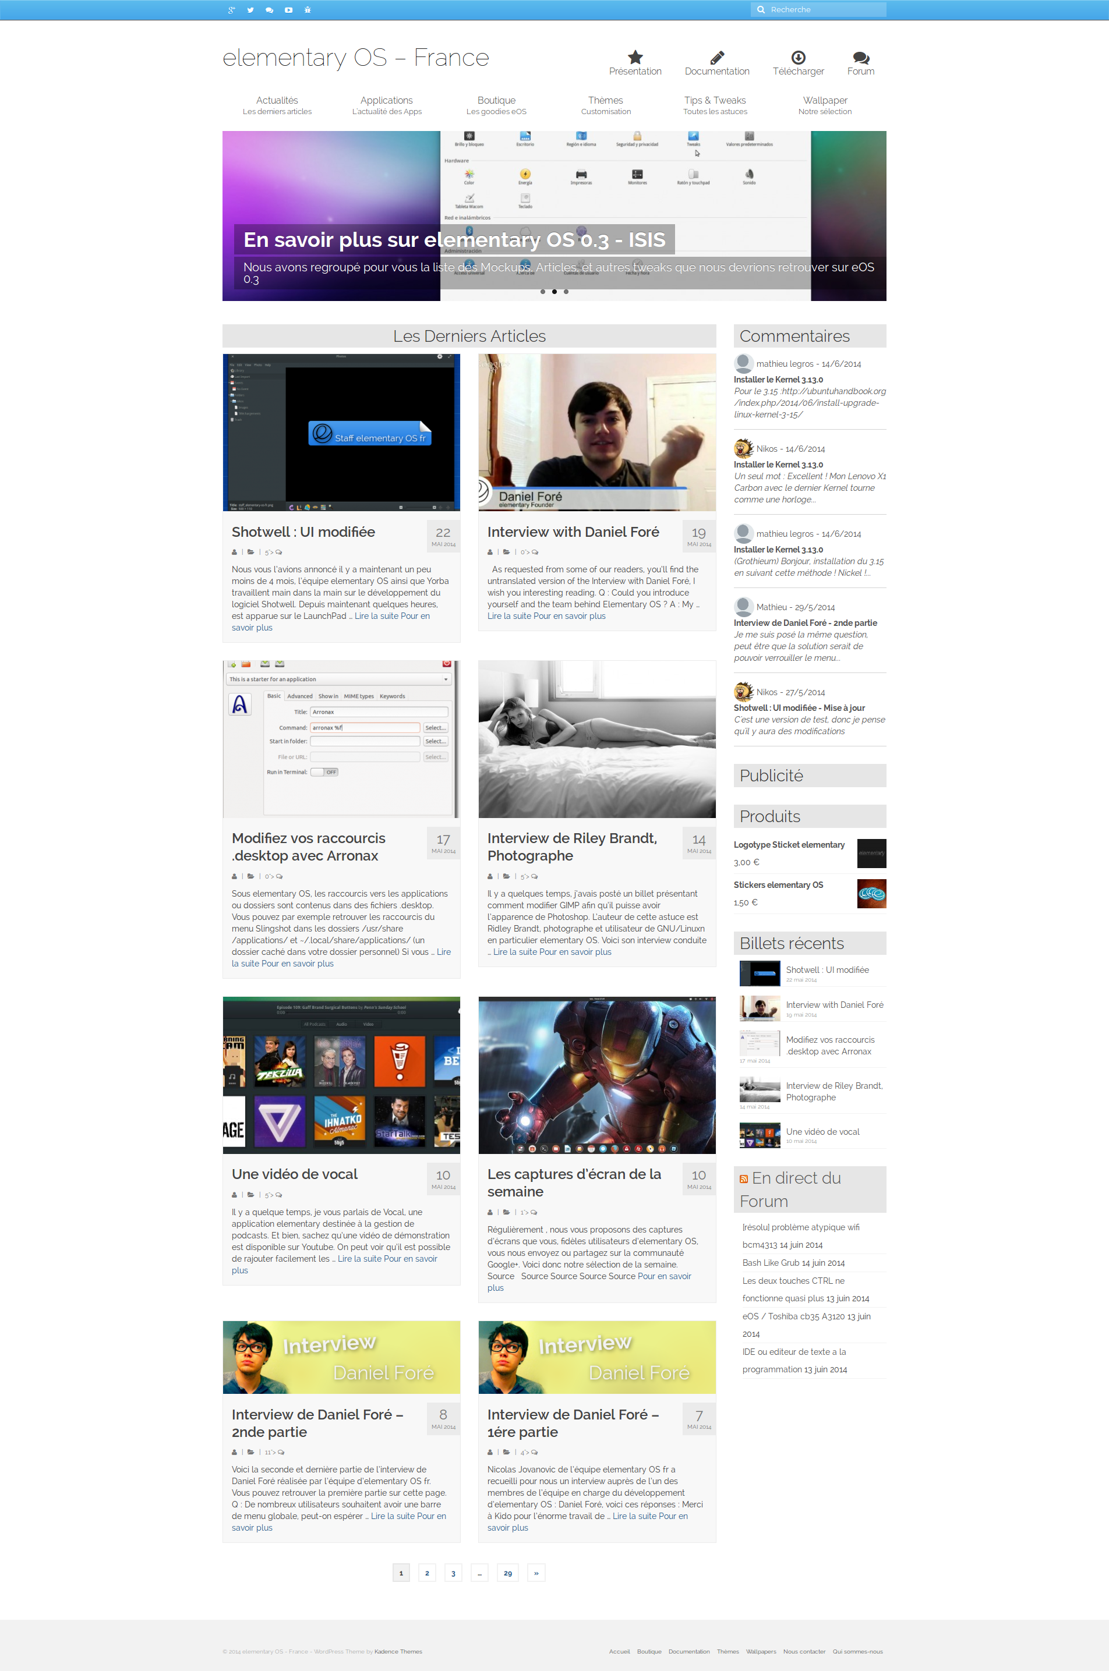Open Interview de Daniel Foré – 2nde partie title
1109x1671 pixels.
(x=317, y=1423)
